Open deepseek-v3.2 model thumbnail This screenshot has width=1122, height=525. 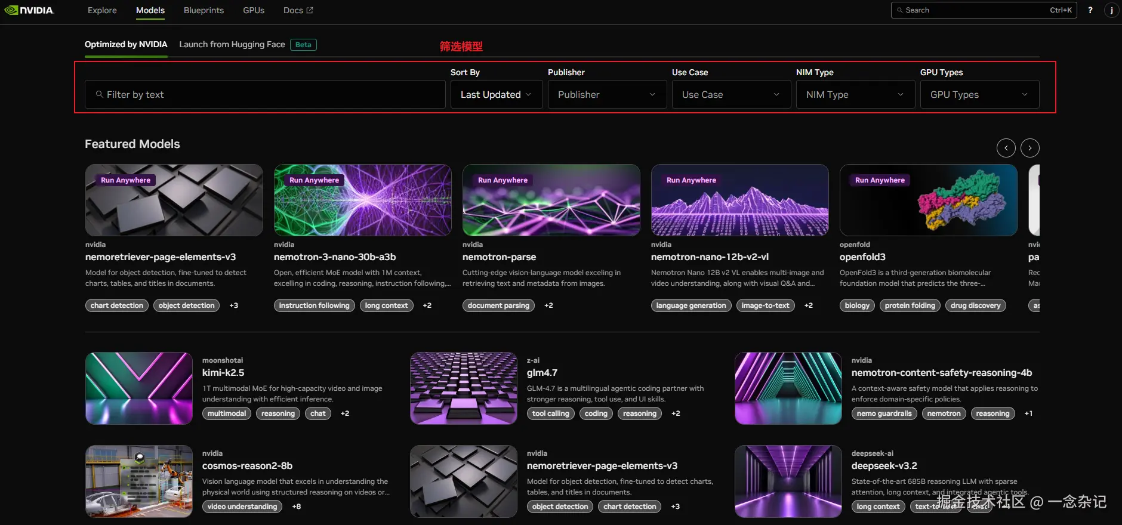pos(788,481)
